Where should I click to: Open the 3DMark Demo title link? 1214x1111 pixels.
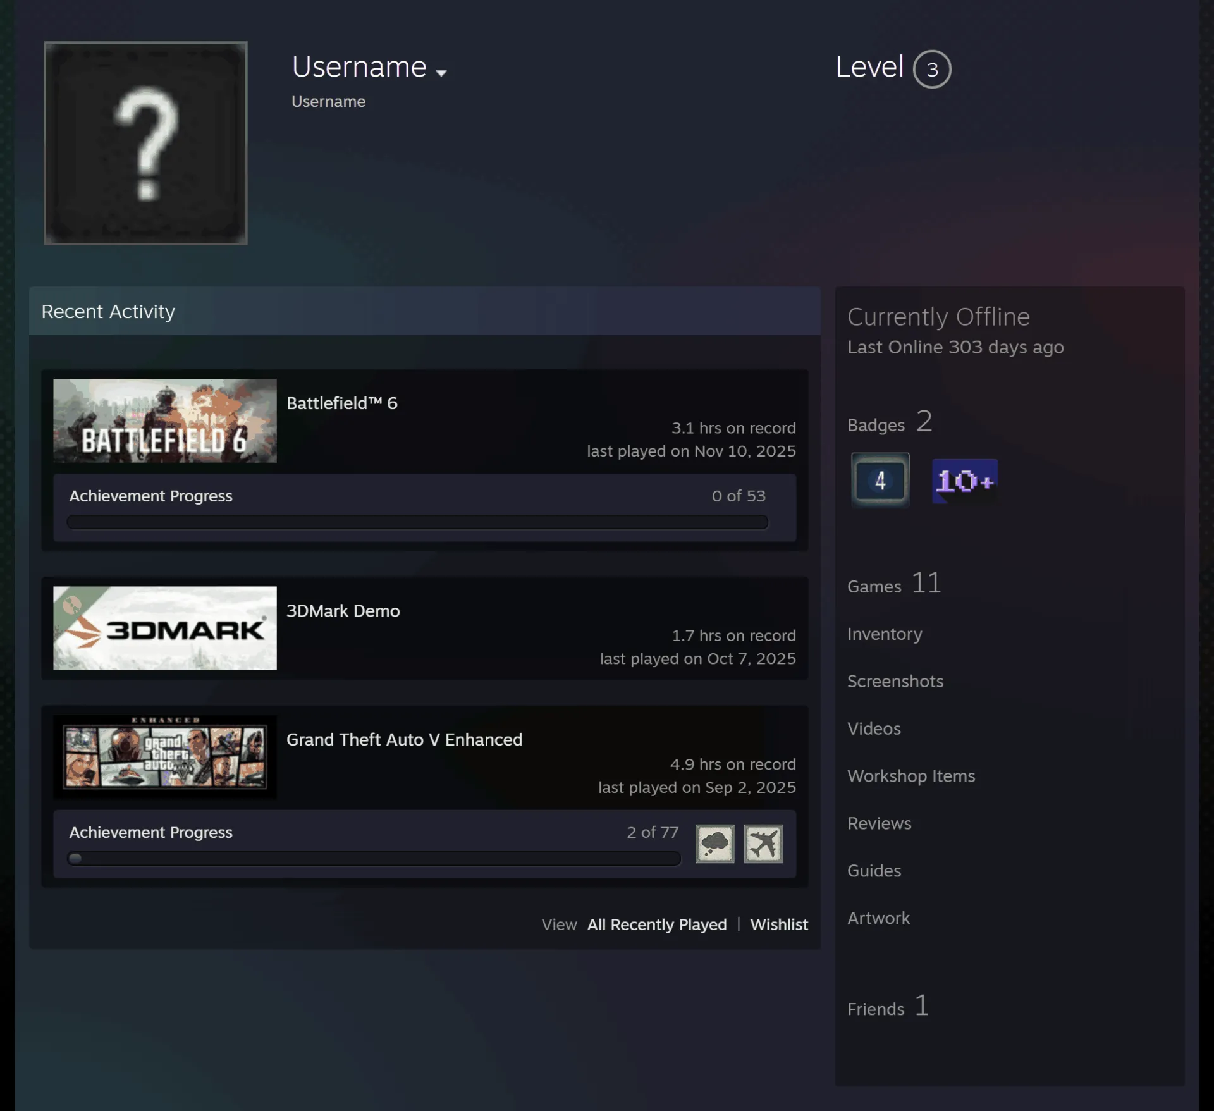point(343,611)
